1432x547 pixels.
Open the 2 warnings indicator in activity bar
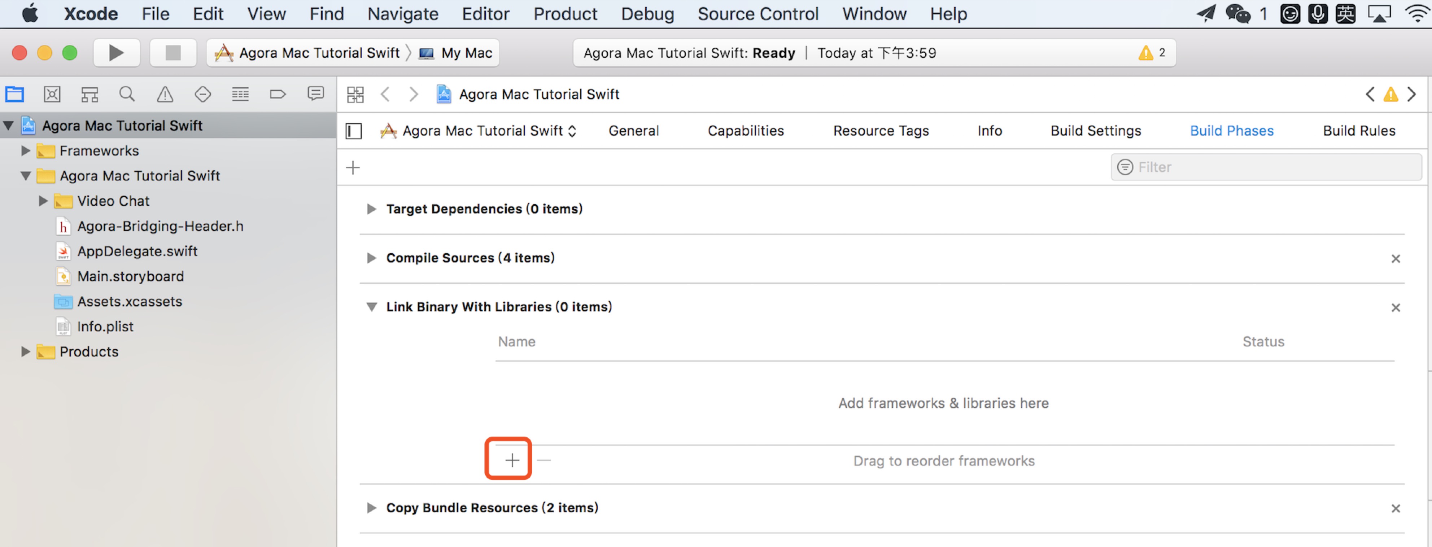(1151, 53)
